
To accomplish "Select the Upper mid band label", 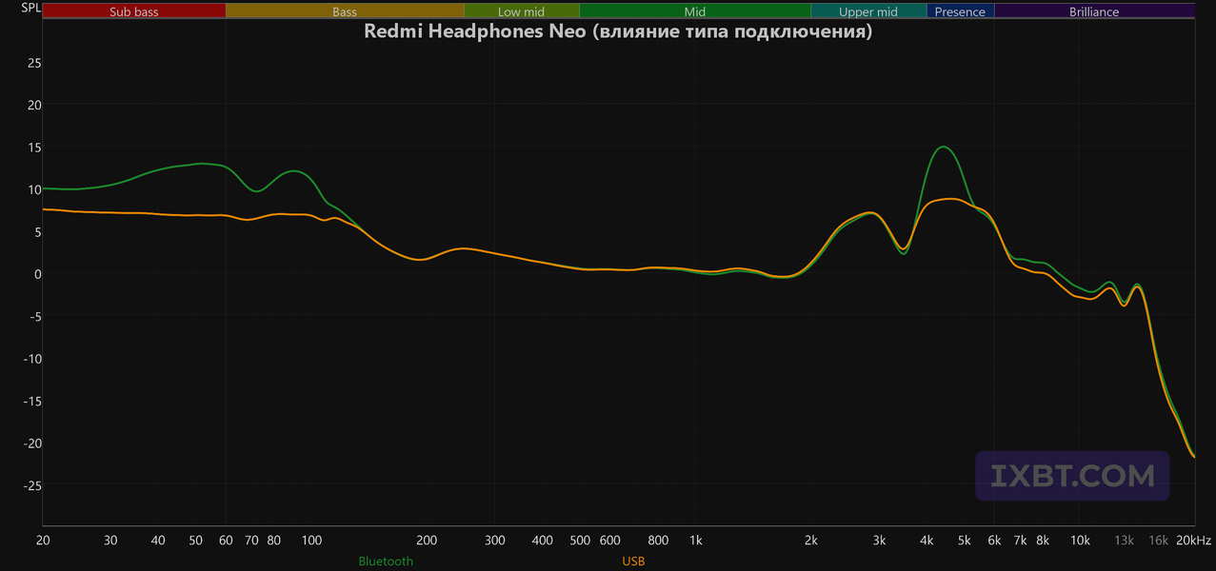I will click(868, 11).
